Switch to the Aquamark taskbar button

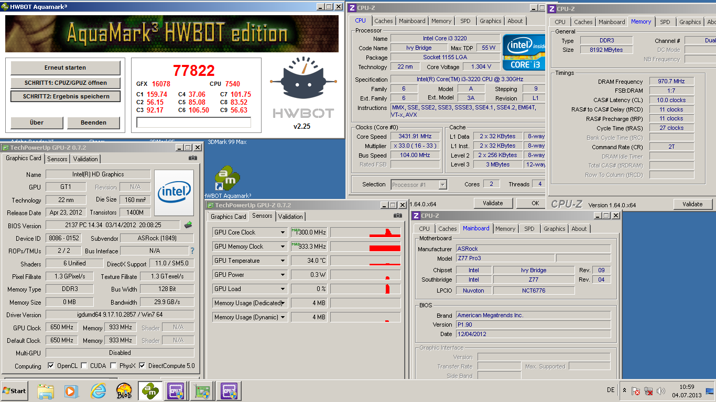tap(150, 391)
